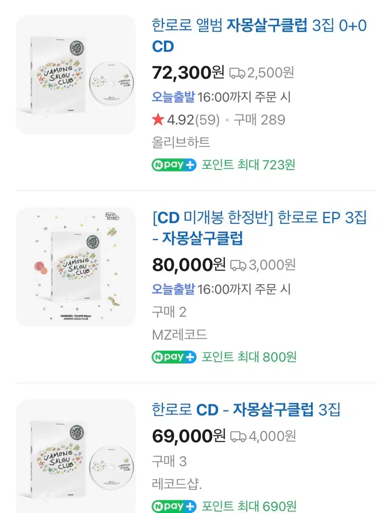Open listing 한로로 CD - 자몽살구클럽 3집

(x=246, y=410)
